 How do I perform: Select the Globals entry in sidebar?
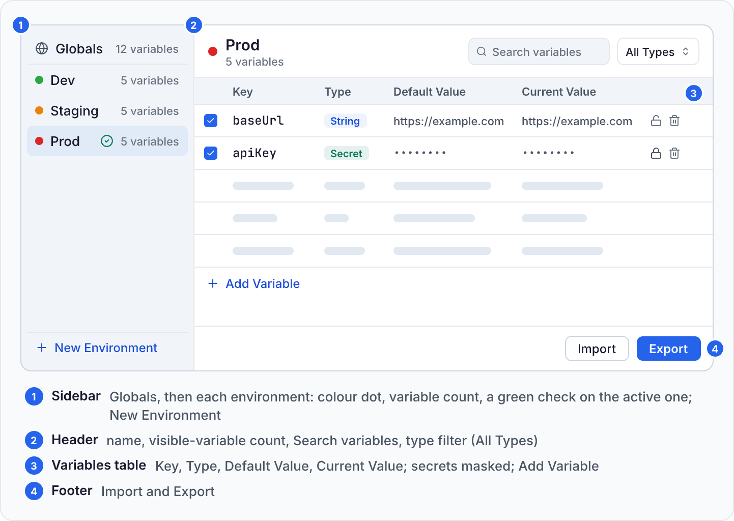click(107, 49)
